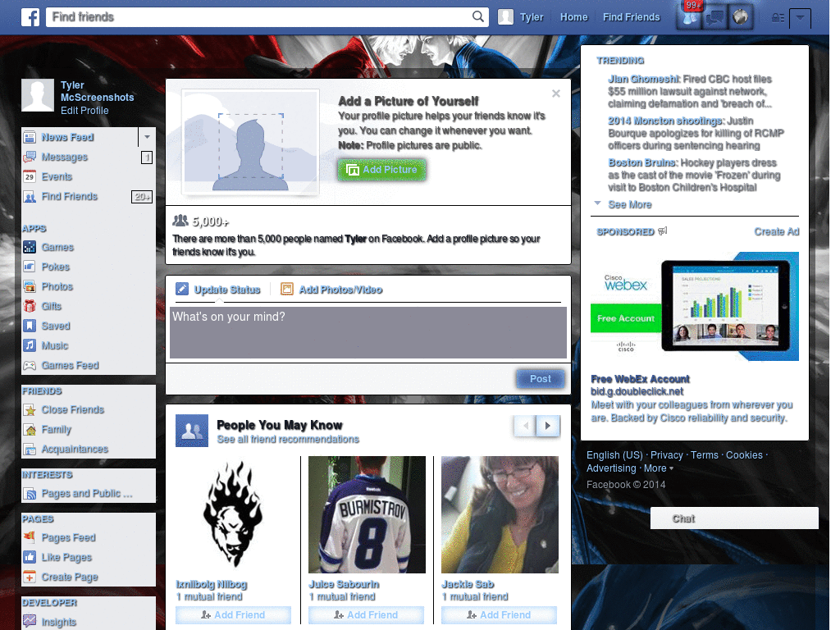This screenshot has height=630, width=840.
Task: Click the Post button
Action: [x=540, y=379]
